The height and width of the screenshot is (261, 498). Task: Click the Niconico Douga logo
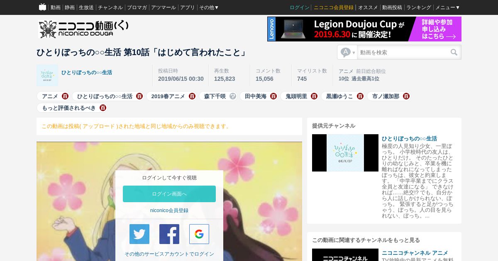click(84, 29)
